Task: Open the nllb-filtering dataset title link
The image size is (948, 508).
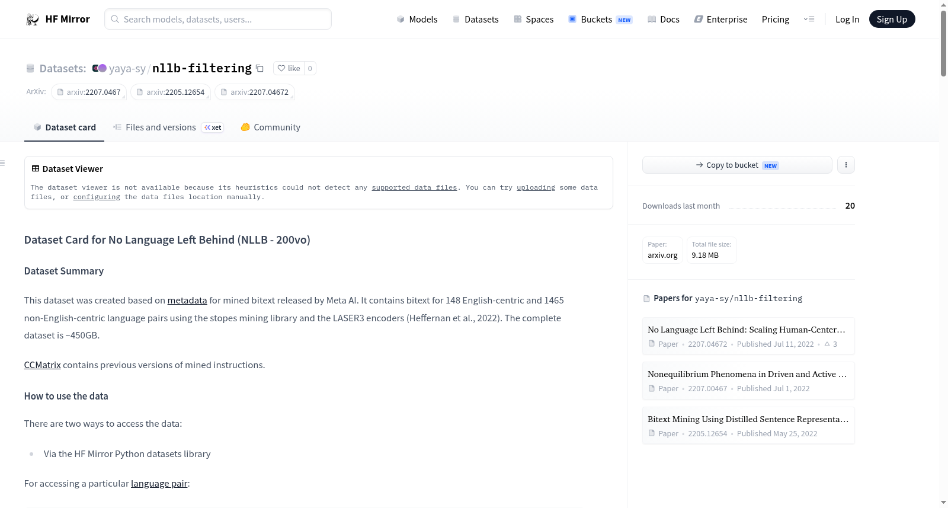Action: pos(202,68)
